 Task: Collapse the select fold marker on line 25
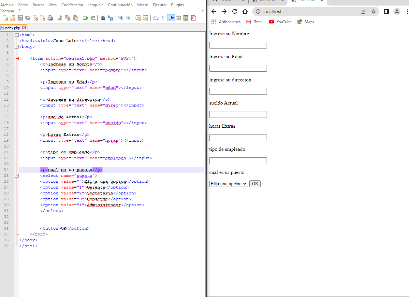point(17,176)
